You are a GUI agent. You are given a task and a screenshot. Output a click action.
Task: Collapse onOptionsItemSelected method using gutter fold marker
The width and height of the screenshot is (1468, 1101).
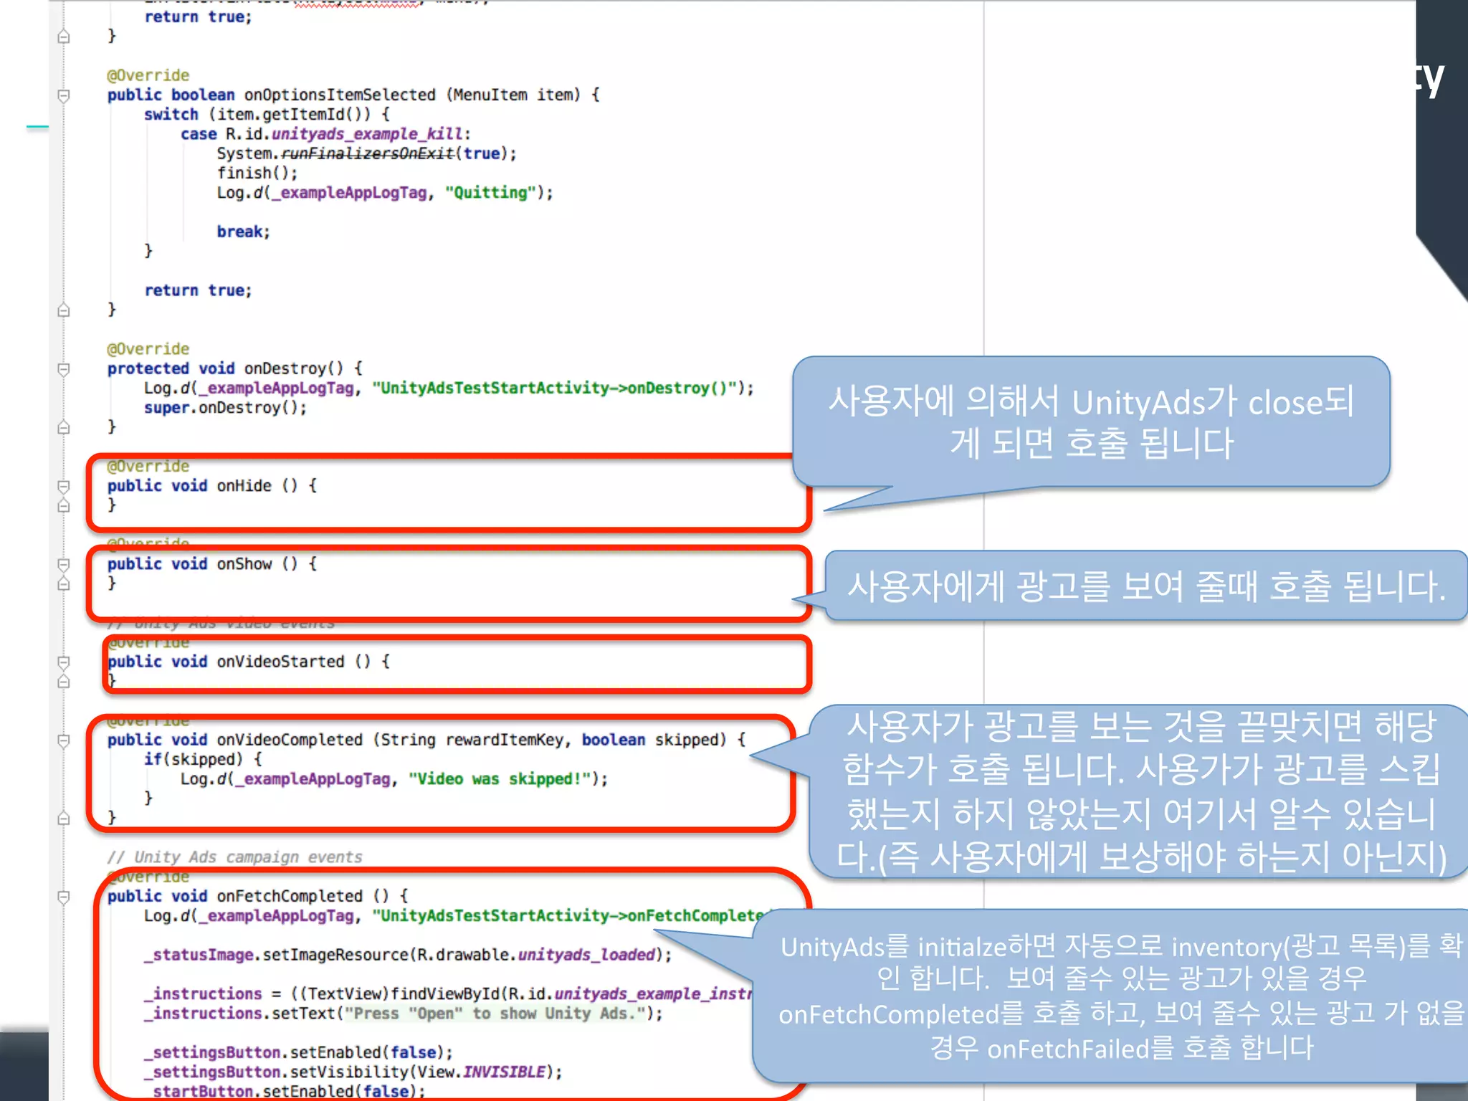click(64, 95)
